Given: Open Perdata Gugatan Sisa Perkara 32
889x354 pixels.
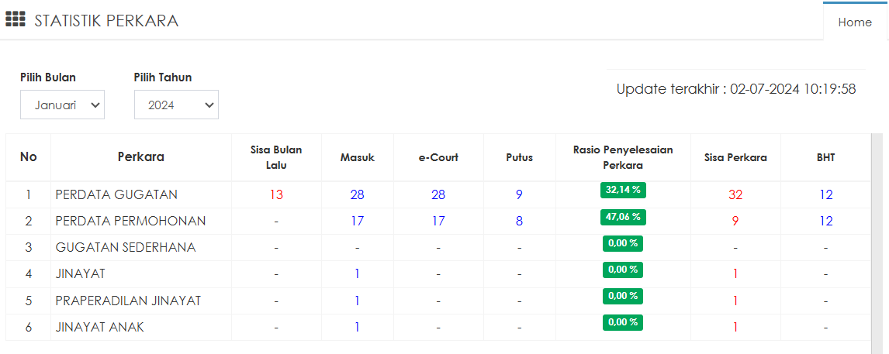Looking at the screenshot, I should (x=735, y=195).
